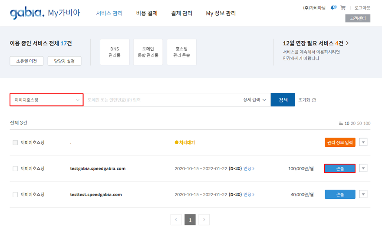Open the notification bell icon
Screen dimensions: 382x231
tap(333, 8)
